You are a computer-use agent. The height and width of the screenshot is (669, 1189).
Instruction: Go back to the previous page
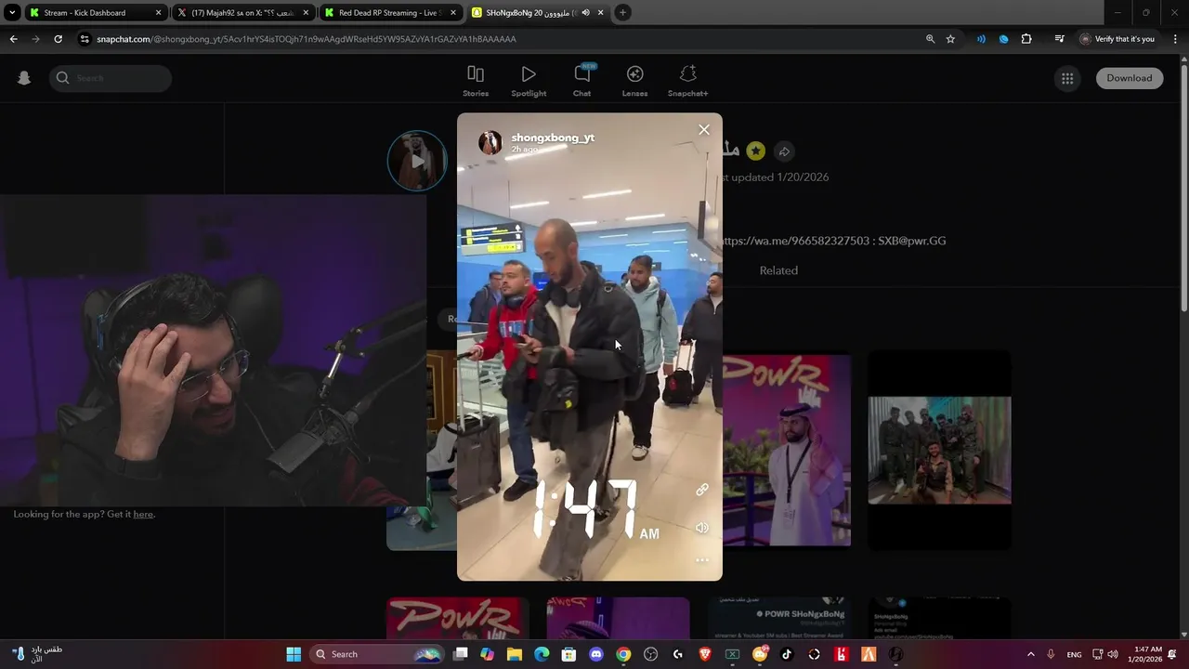tap(13, 39)
